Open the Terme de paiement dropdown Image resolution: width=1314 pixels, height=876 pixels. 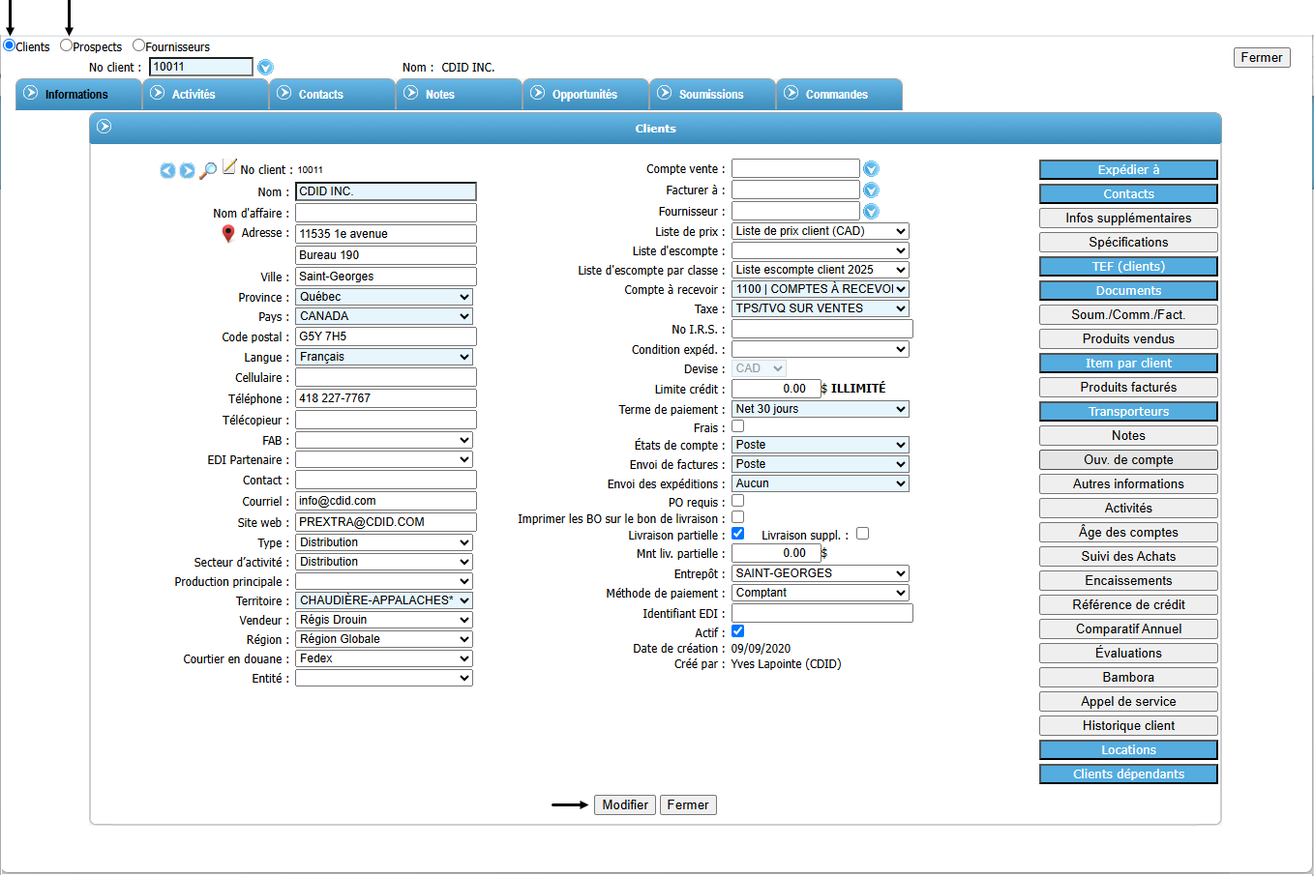pyautogui.click(x=820, y=409)
